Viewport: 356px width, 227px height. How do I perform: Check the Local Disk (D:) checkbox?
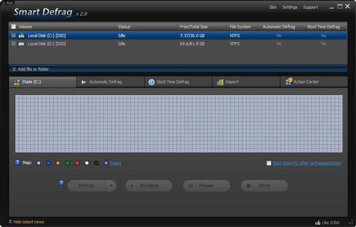14,43
